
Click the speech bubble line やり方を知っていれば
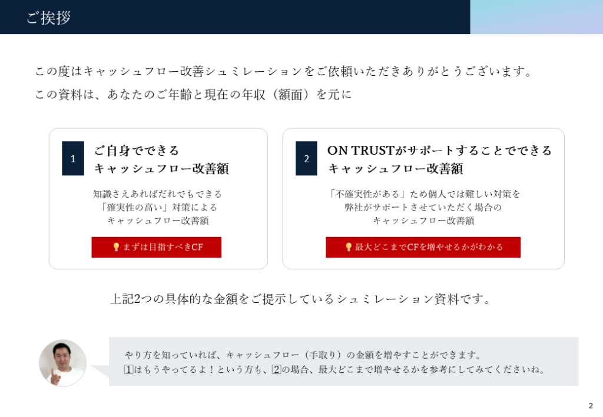pos(303,355)
